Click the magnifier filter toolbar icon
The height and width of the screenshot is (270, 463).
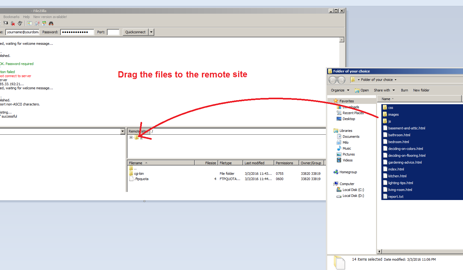point(37,23)
